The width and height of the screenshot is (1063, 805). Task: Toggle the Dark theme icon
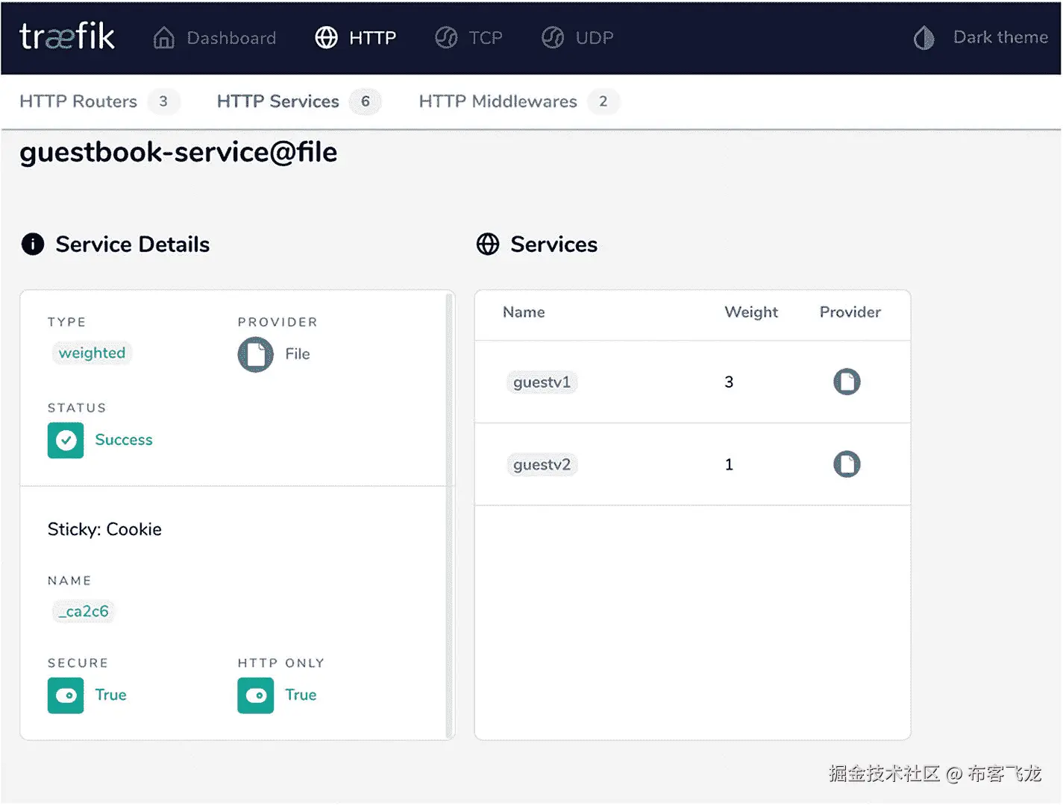coord(924,37)
